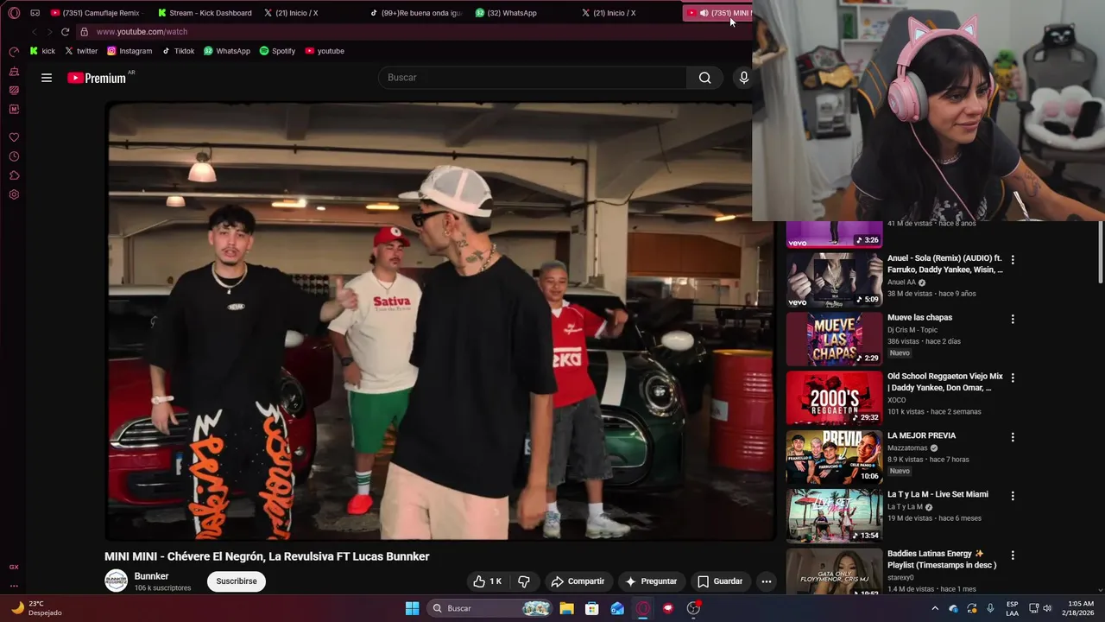Open Windows Start button
Viewport: 1105px width, 622px height.
[412, 608]
